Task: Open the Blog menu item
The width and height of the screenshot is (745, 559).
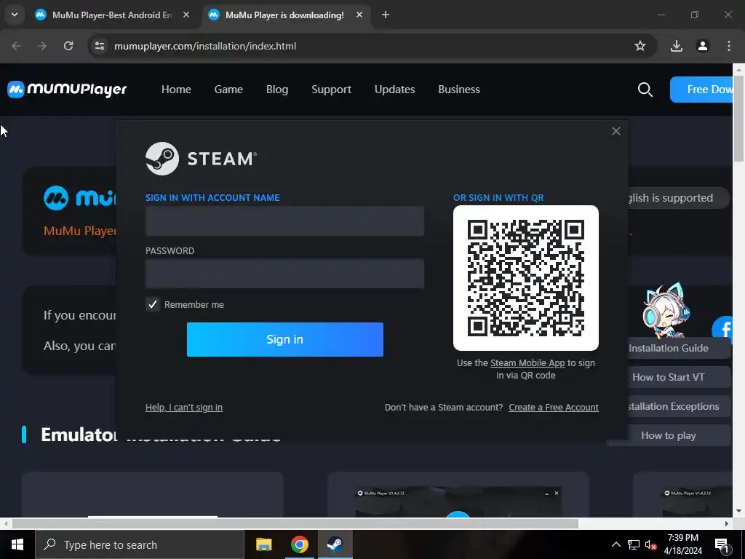Action: (277, 90)
